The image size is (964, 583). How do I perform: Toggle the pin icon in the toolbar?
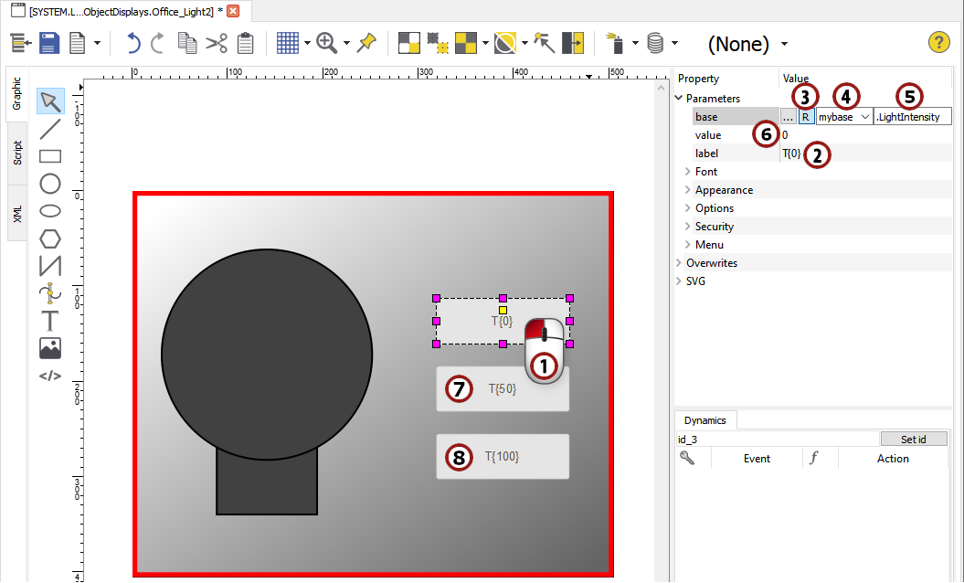pyautogui.click(x=366, y=43)
